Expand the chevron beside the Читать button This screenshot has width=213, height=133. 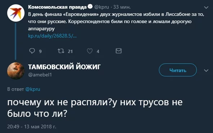[x=206, y=70]
